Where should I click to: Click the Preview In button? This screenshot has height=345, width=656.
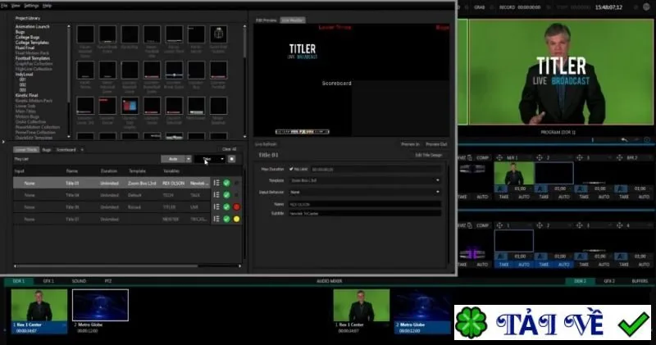coord(410,144)
